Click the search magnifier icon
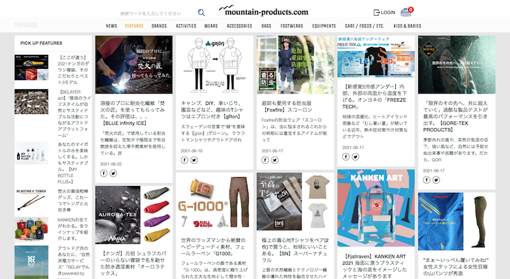Image resolution: width=510 pixels, height=279 pixels. pyautogui.click(x=201, y=13)
